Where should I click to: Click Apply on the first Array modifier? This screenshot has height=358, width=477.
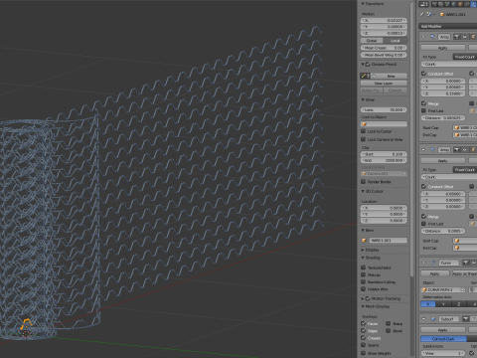tap(443, 48)
